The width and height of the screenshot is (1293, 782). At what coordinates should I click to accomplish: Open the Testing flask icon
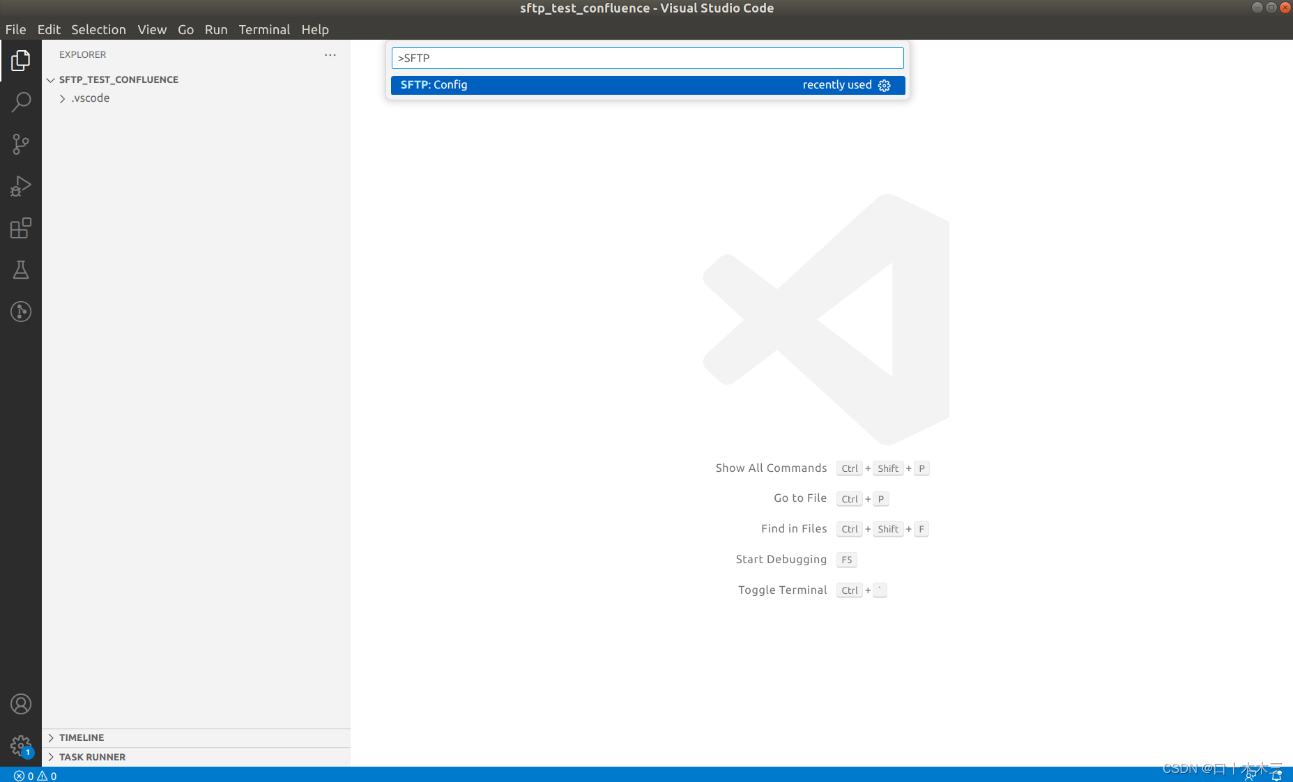coord(21,270)
